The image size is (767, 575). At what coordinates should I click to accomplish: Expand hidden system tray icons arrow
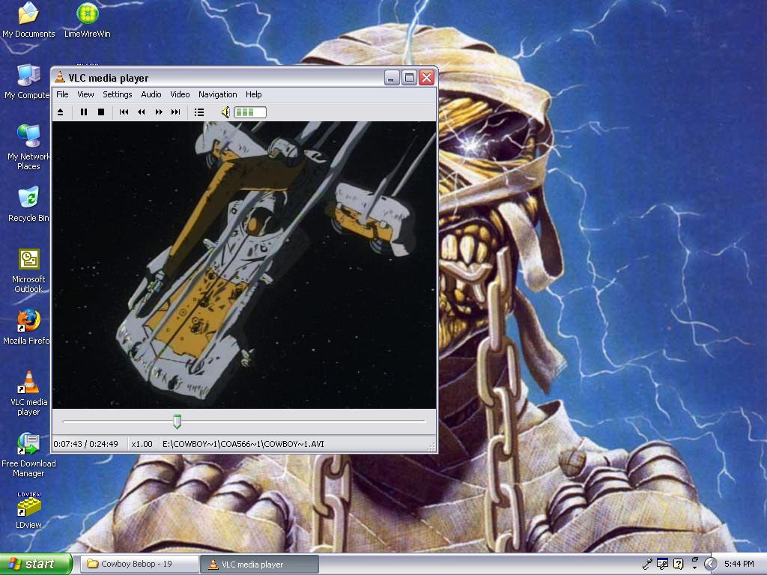click(710, 565)
